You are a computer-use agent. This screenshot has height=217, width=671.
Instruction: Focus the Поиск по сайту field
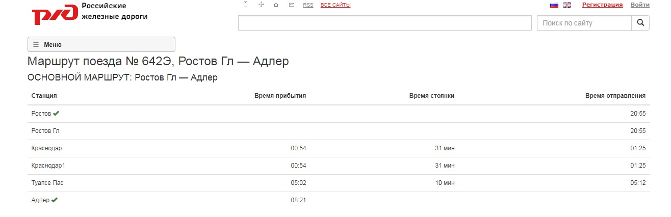pos(584,23)
